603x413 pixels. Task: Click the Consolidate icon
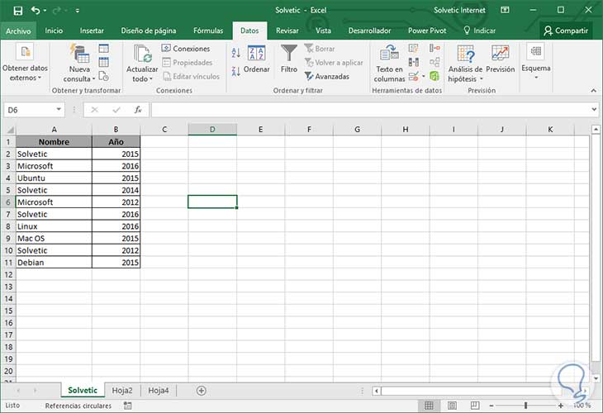click(434, 49)
